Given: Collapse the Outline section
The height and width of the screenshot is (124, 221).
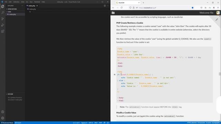Looking at the screenshot, I should (10, 94).
